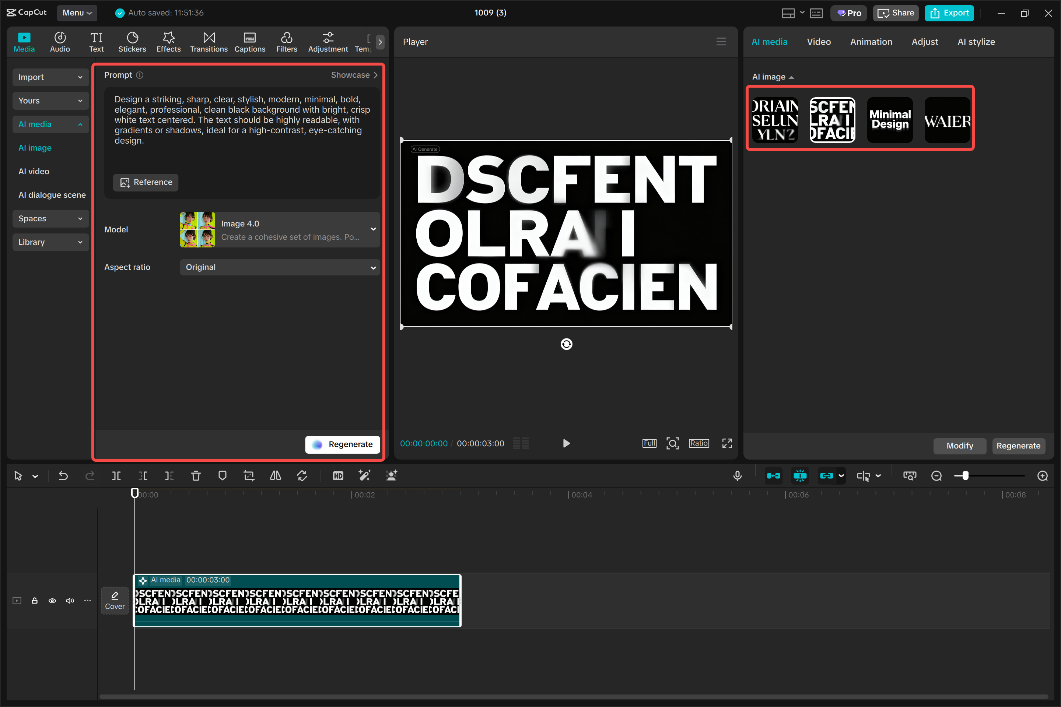Click the mirror flip icon in toolbar

pos(275,476)
